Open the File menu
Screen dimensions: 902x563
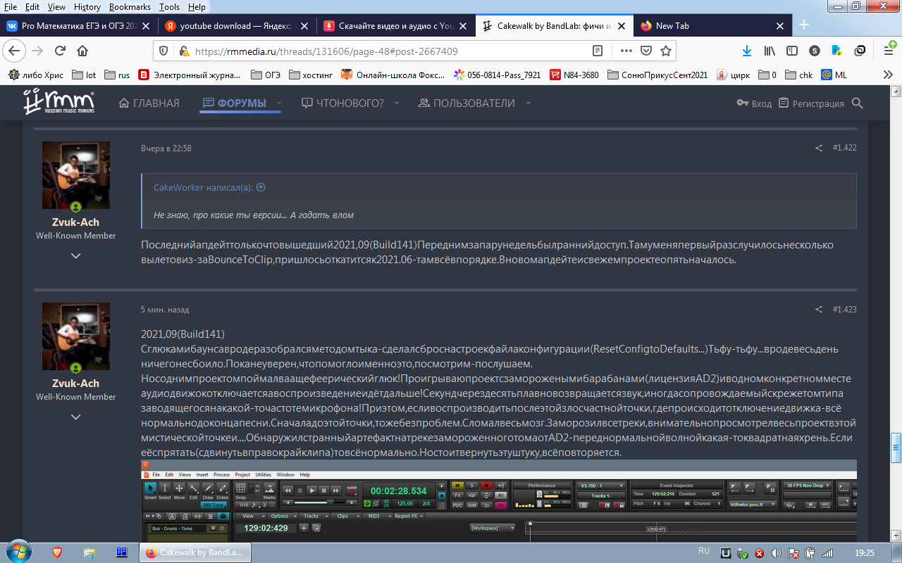11,6
